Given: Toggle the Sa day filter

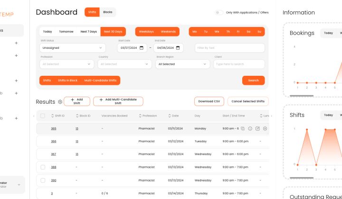Looking at the screenshot, I should (248, 32).
